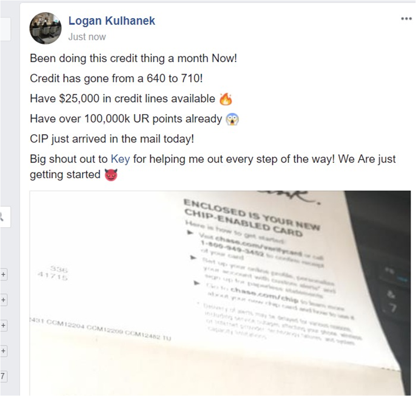Click the red devil emoji after getting started
Image resolution: width=416 pixels, height=396 pixels.
tap(111, 175)
